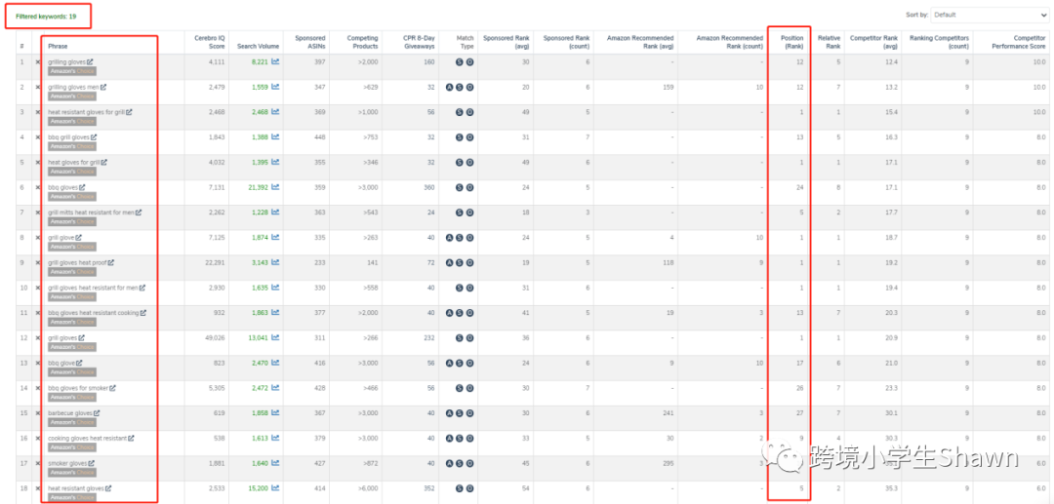Sort by Cerebro IQ Score header
This screenshot has height=504, width=1054.
tap(210, 42)
